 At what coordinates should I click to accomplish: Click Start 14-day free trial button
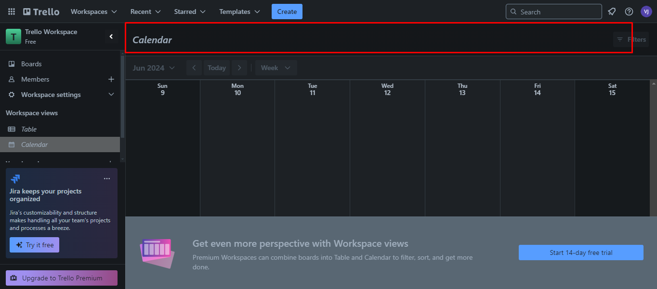pos(581,253)
